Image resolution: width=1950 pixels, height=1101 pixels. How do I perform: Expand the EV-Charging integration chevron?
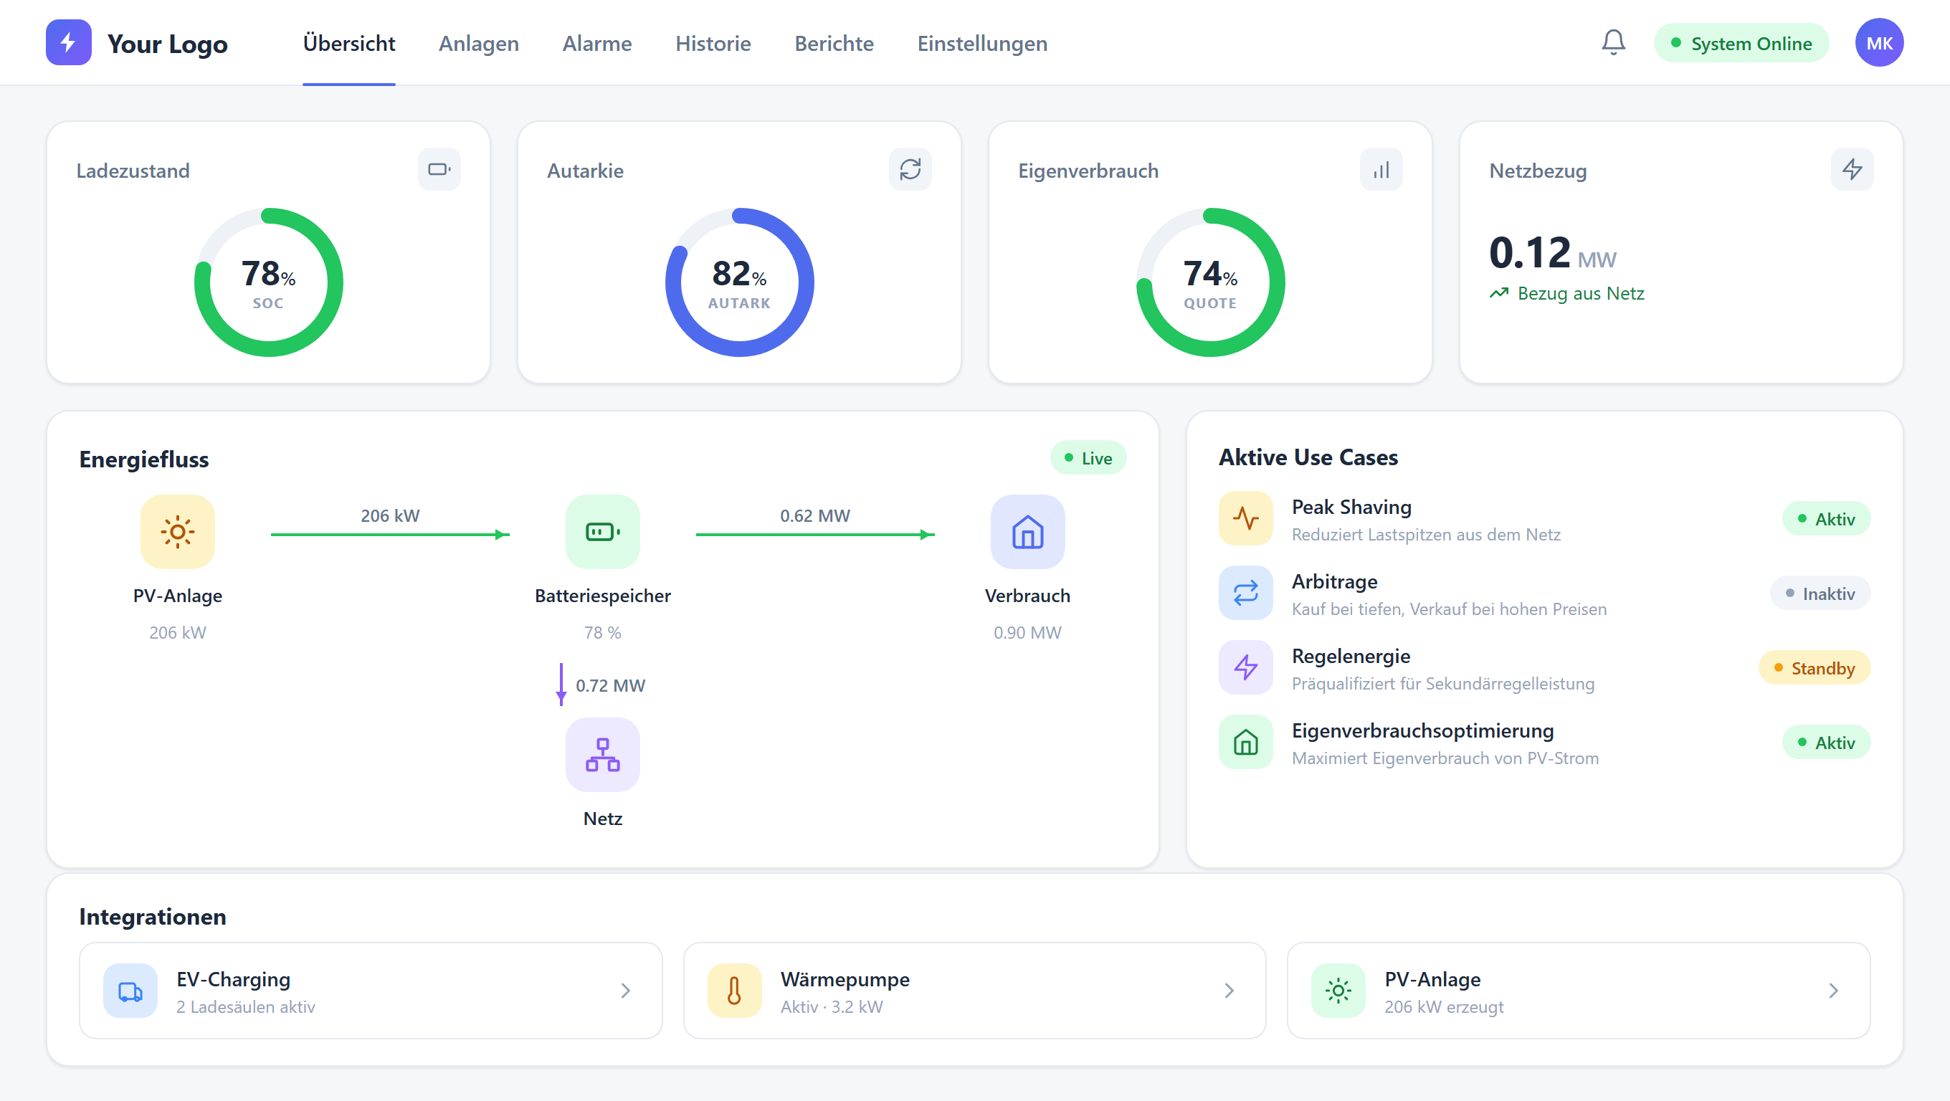click(x=625, y=991)
